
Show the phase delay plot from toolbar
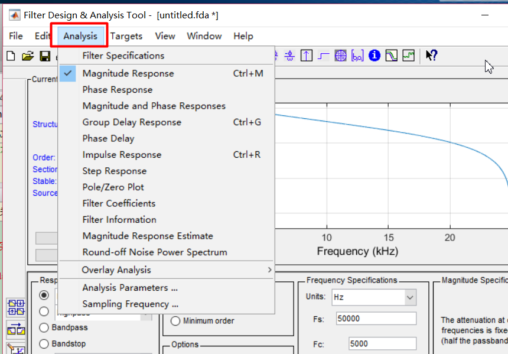click(x=289, y=56)
